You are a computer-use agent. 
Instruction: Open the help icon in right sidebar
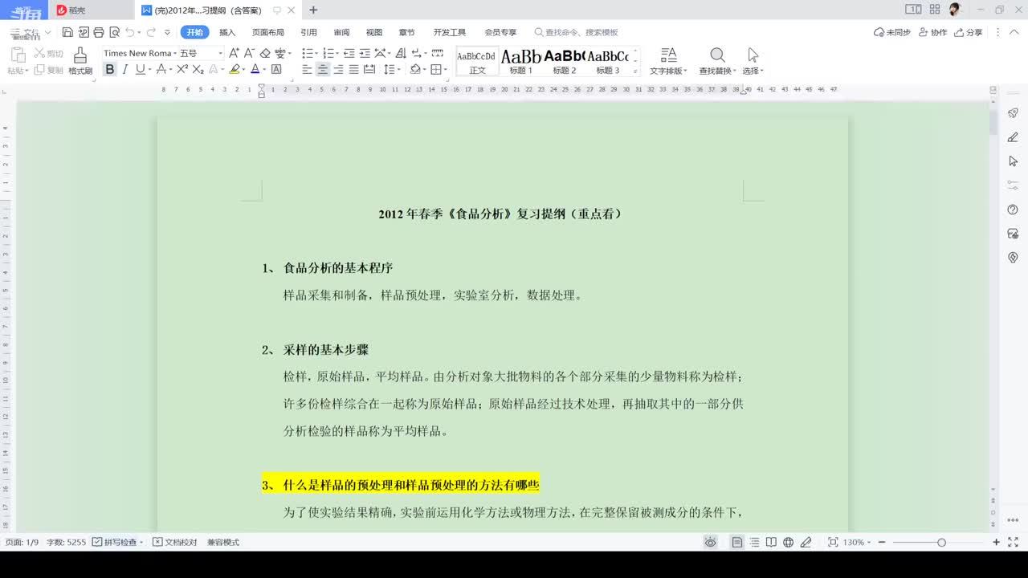click(x=1013, y=210)
